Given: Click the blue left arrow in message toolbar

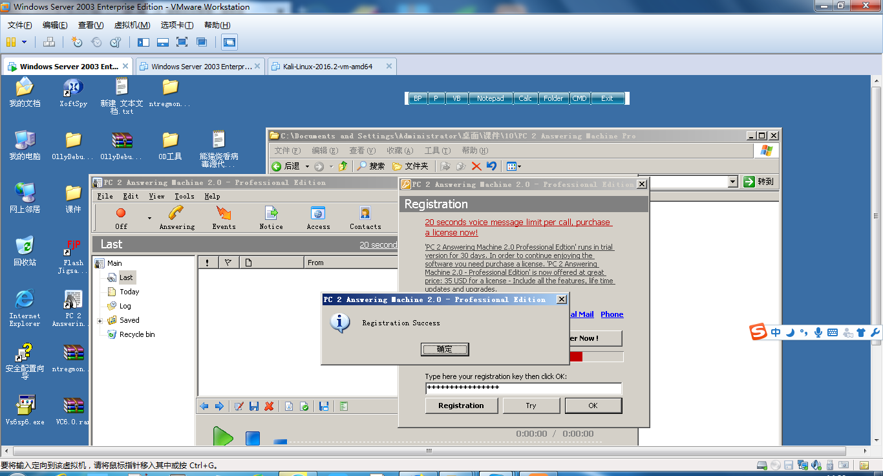Looking at the screenshot, I should tap(204, 406).
